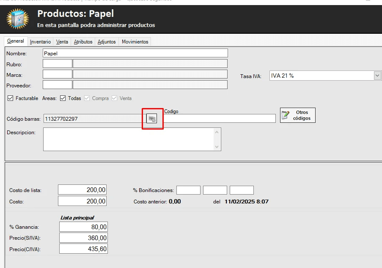Screen dimensions: 382x268
Task: Switch to the Inventario tab
Action: tap(41, 42)
